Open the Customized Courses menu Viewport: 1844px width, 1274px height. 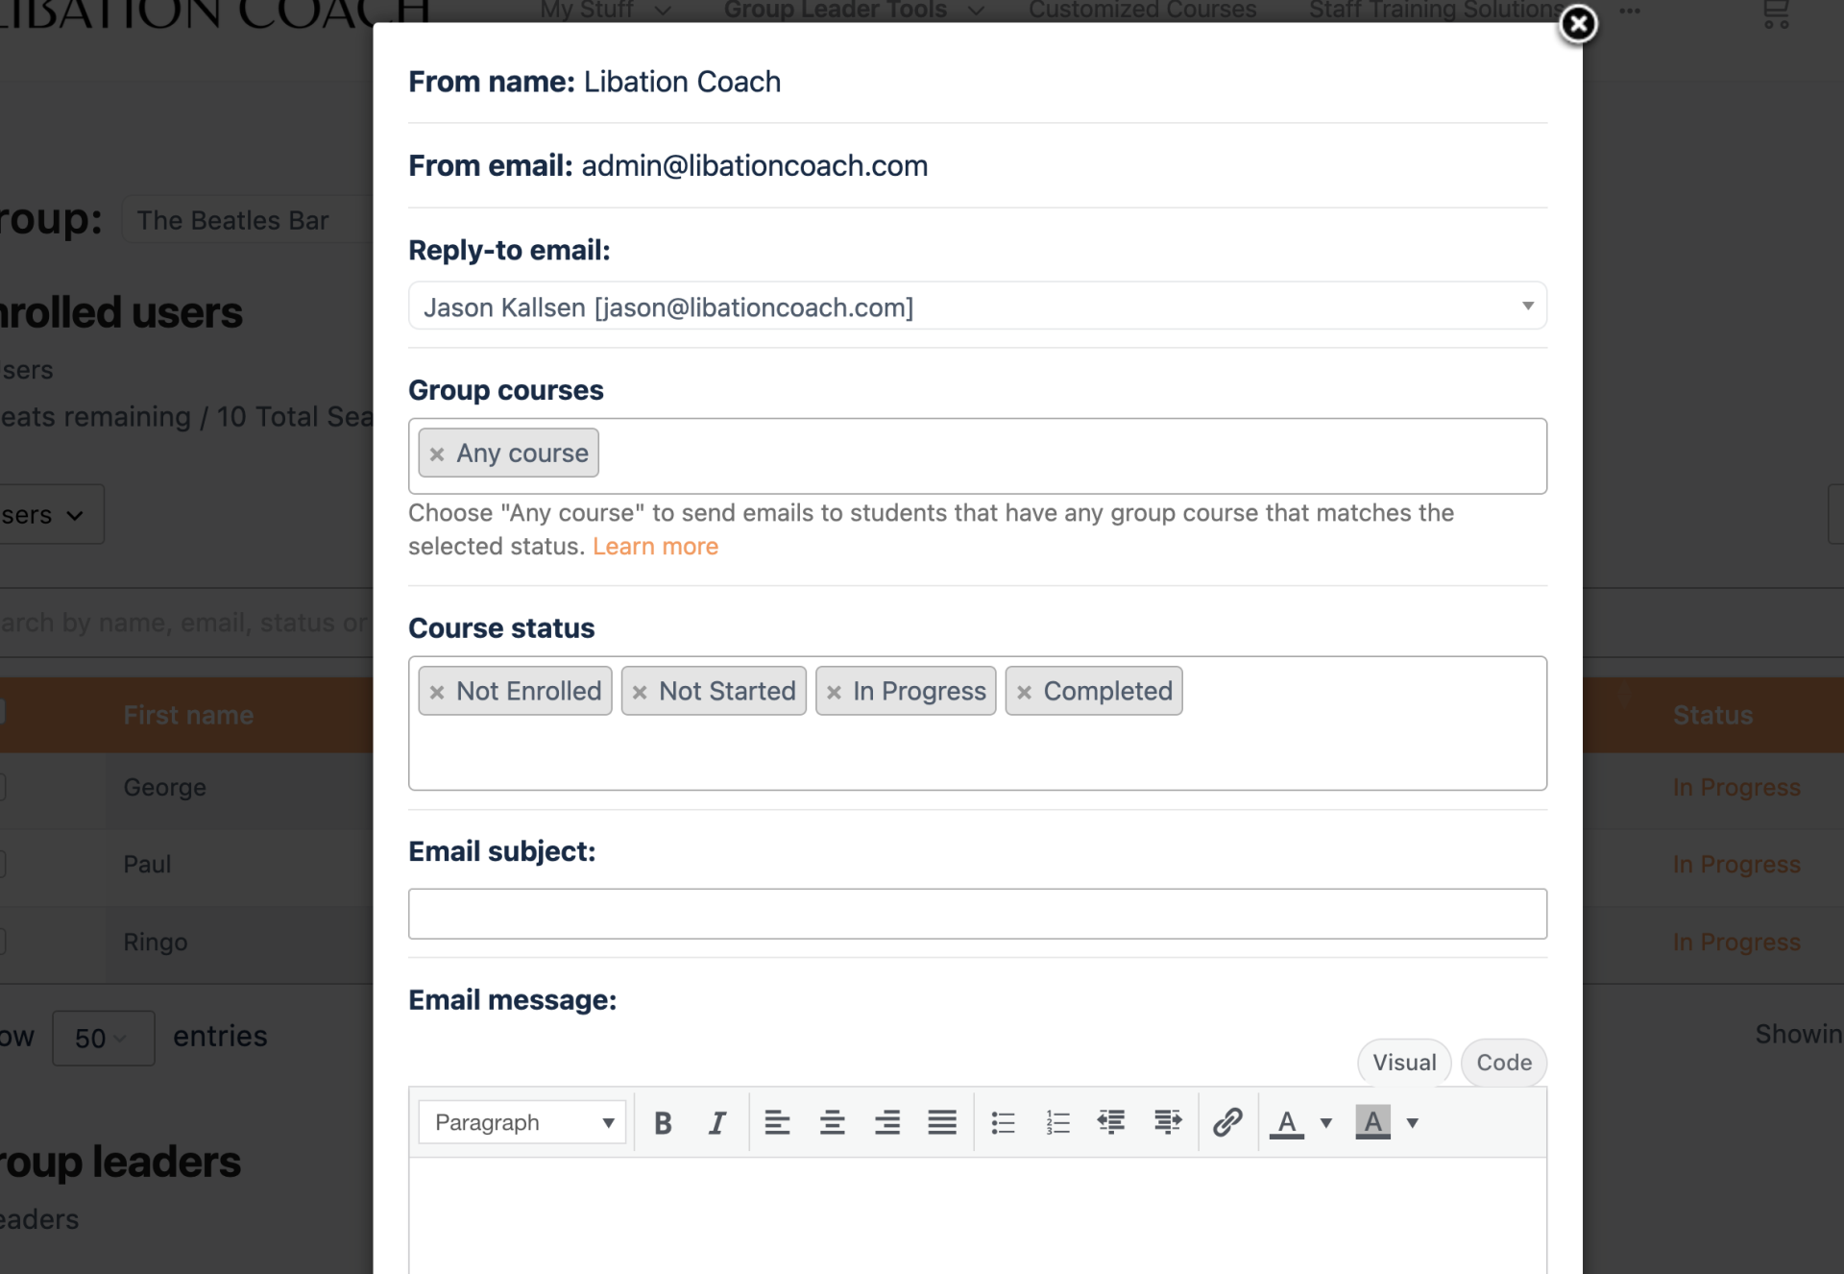(1142, 10)
